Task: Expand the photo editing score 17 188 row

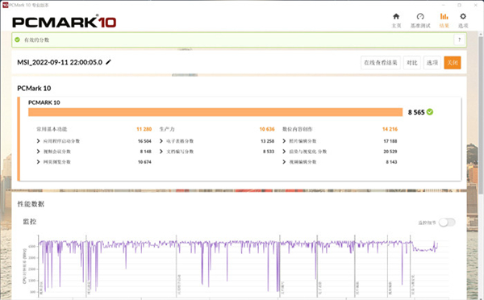Action: pyautogui.click(x=340, y=141)
